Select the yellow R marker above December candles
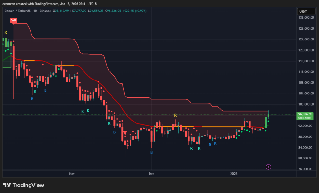 [x=175, y=115]
